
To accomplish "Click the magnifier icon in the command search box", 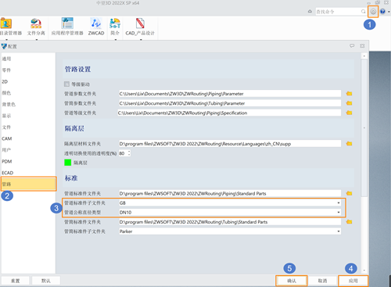I will 363,12.
